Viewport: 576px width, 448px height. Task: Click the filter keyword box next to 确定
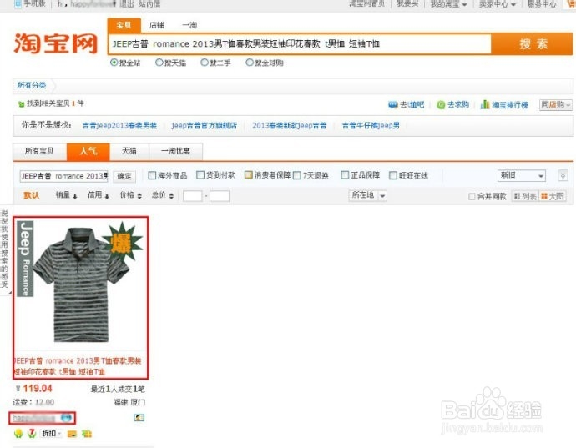pyautogui.click(x=64, y=176)
